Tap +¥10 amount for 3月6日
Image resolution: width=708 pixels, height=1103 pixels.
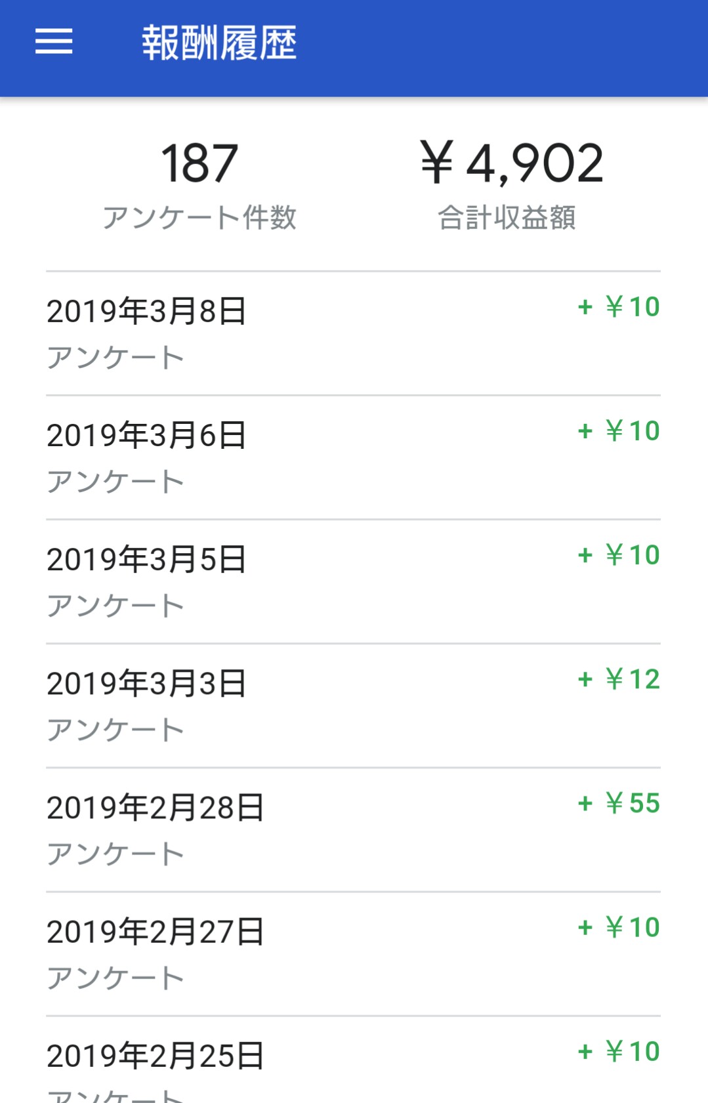[619, 431]
